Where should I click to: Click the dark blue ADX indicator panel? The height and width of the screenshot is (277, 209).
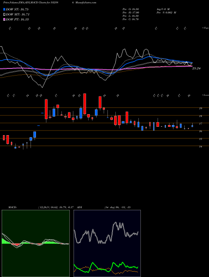click(x=107, y=243)
